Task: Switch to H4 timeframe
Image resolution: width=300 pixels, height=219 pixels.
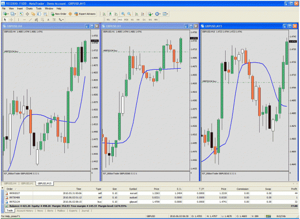Action: click(138, 20)
